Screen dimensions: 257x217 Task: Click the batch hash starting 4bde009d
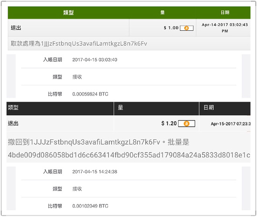click(x=129, y=155)
